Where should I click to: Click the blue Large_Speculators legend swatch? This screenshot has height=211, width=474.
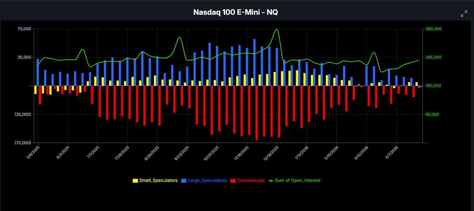point(183,181)
